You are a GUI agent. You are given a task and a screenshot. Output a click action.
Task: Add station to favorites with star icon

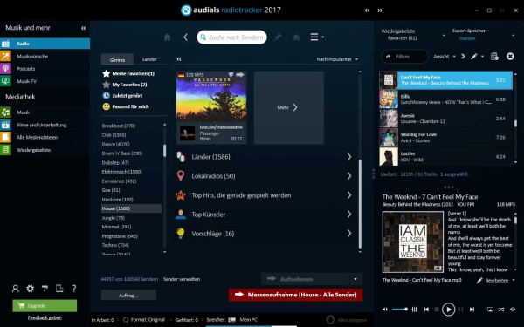tap(296, 37)
